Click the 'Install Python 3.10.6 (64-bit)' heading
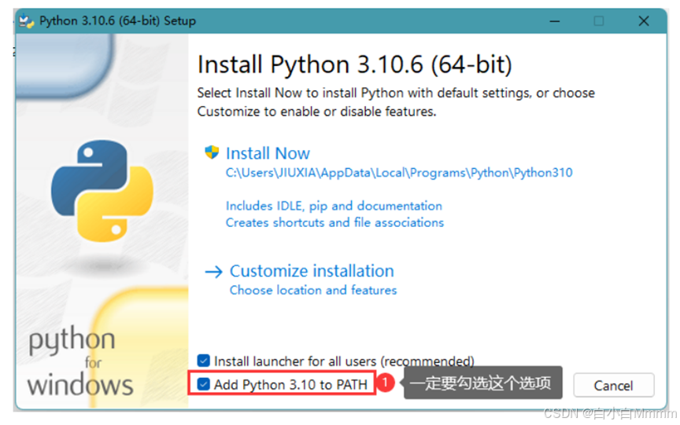The width and height of the screenshot is (680, 425). point(354,65)
